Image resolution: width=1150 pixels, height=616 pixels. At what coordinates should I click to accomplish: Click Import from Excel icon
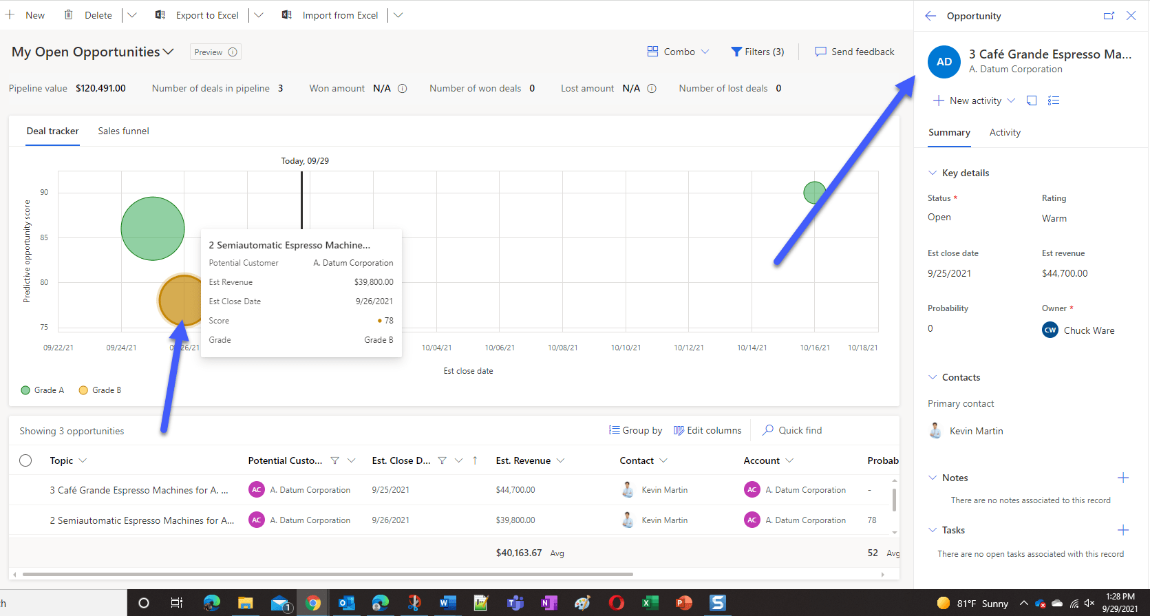(286, 14)
